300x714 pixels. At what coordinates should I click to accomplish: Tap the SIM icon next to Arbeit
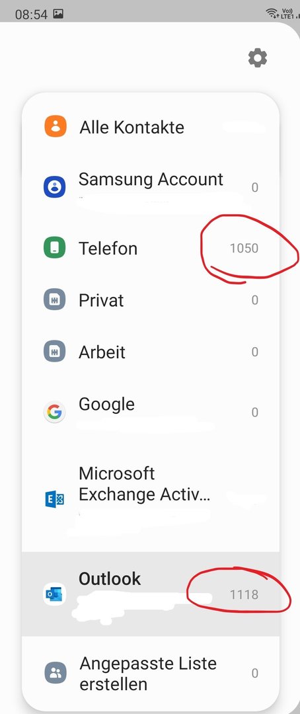(x=55, y=352)
